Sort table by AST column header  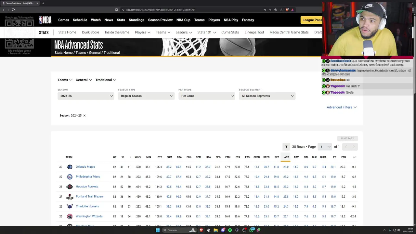[x=286, y=157]
